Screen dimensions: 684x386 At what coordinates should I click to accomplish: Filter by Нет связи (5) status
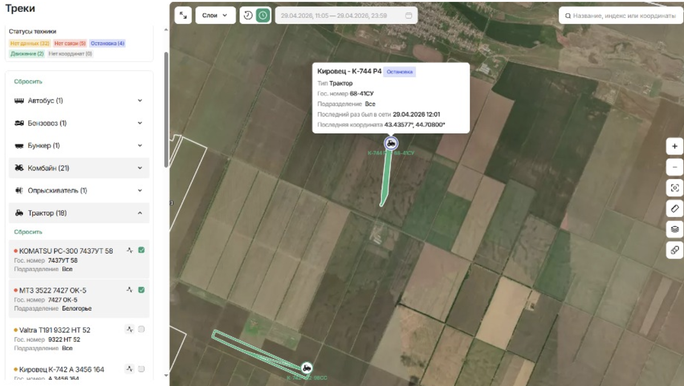point(70,43)
